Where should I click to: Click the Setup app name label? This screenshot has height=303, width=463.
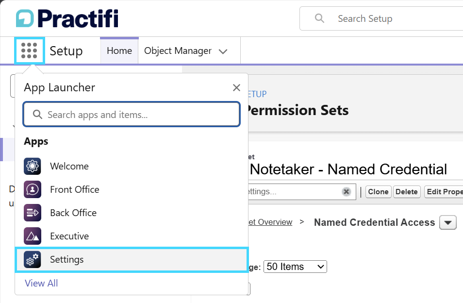(66, 51)
